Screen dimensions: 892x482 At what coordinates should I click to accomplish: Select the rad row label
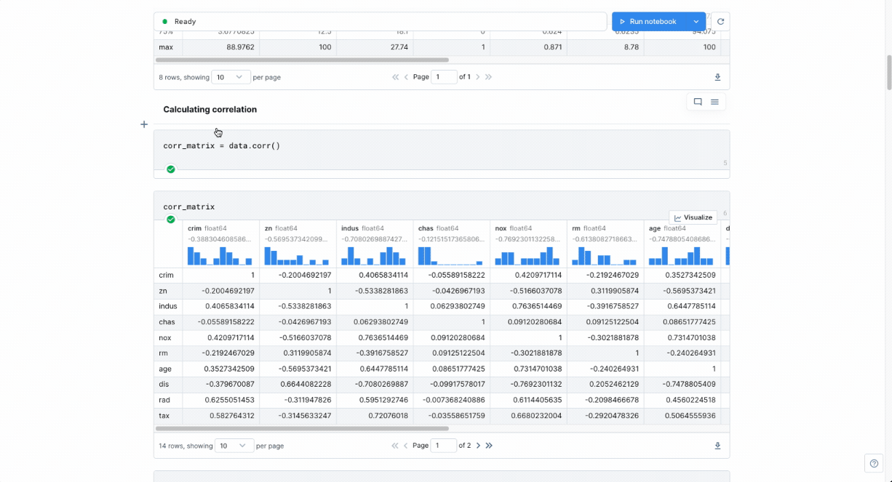coord(164,400)
